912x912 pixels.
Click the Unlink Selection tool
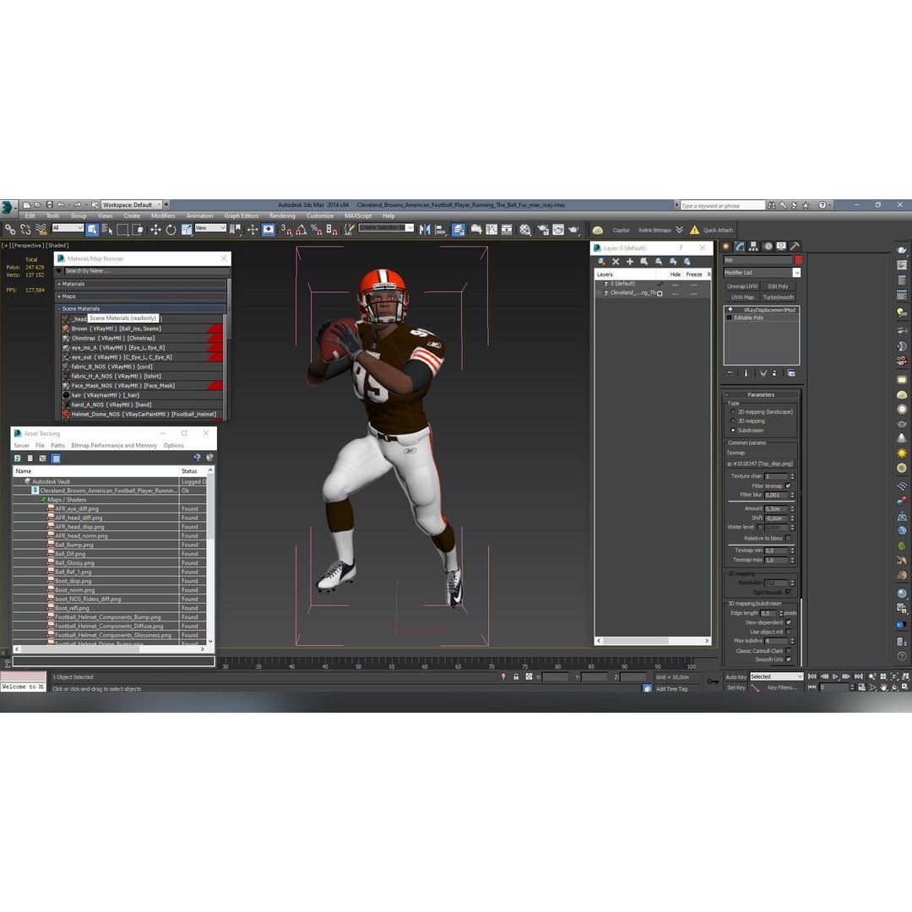pos(25,230)
